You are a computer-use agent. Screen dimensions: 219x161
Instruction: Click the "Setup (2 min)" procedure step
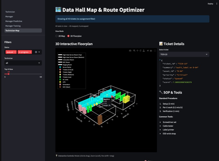[169, 104]
